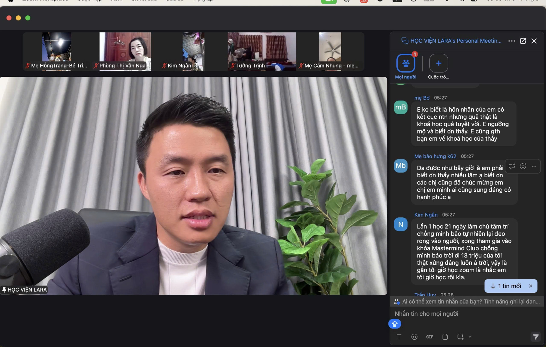Dismiss the 1 tin mới notification
The image size is (546, 347).
[531, 286]
